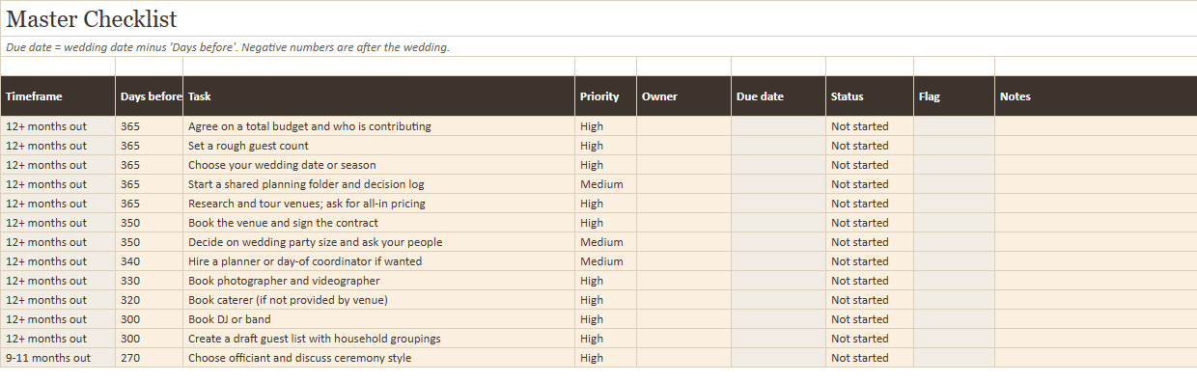Click 'Book caterer (if not provided by venue)'

(378, 300)
